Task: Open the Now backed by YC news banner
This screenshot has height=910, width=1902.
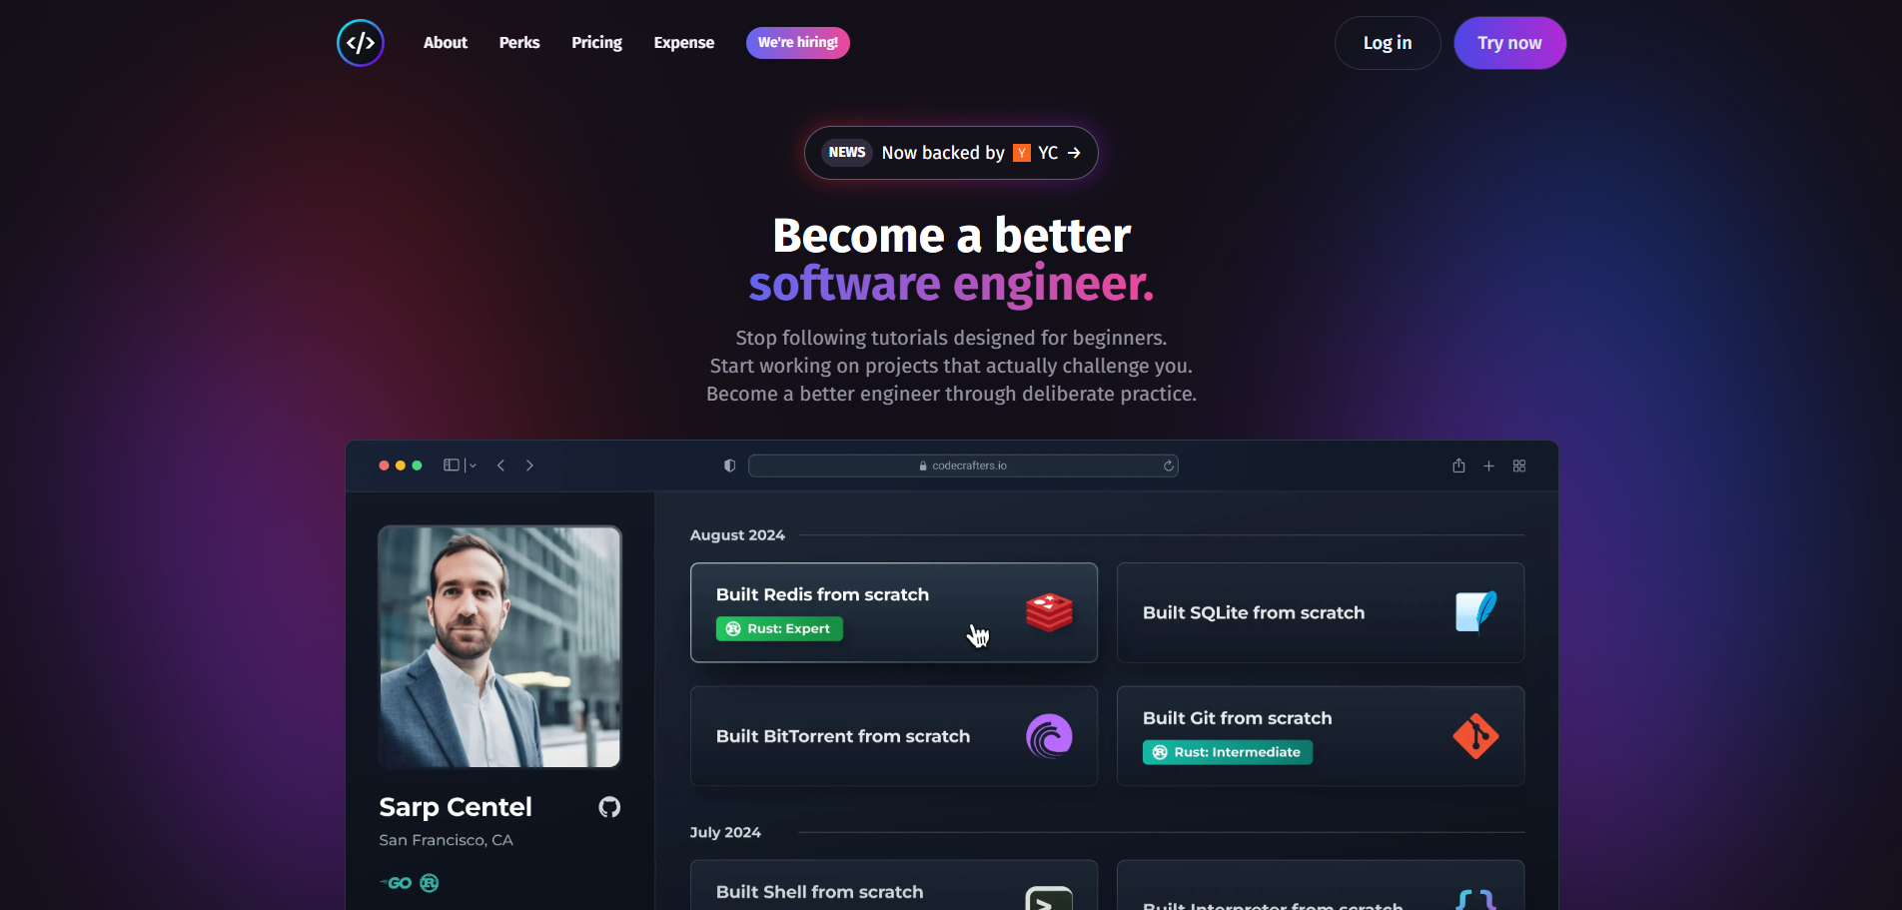Action: pos(951,153)
